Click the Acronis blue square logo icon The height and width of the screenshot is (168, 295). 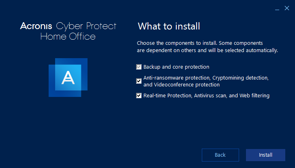pos(68,78)
